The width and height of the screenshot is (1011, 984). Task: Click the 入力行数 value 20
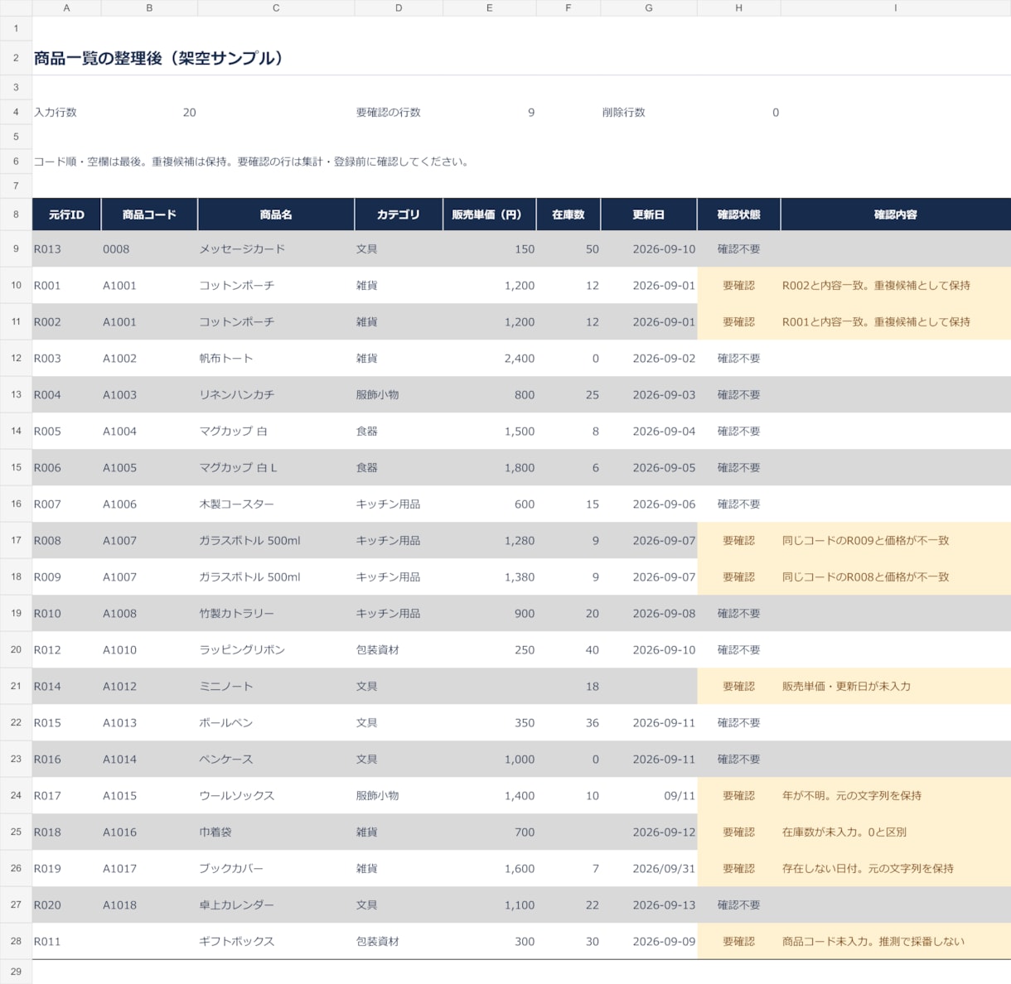(190, 113)
